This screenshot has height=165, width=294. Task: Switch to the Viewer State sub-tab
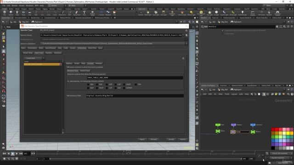28,53
